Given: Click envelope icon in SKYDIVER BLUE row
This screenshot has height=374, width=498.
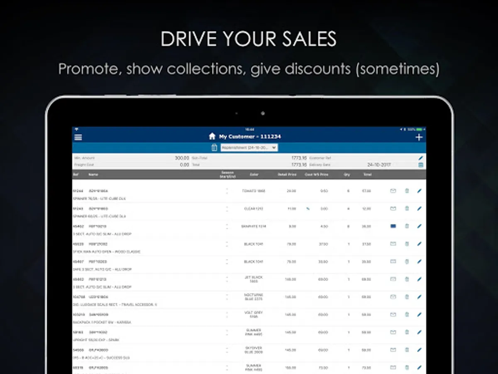Looking at the screenshot, I should coord(393,350).
